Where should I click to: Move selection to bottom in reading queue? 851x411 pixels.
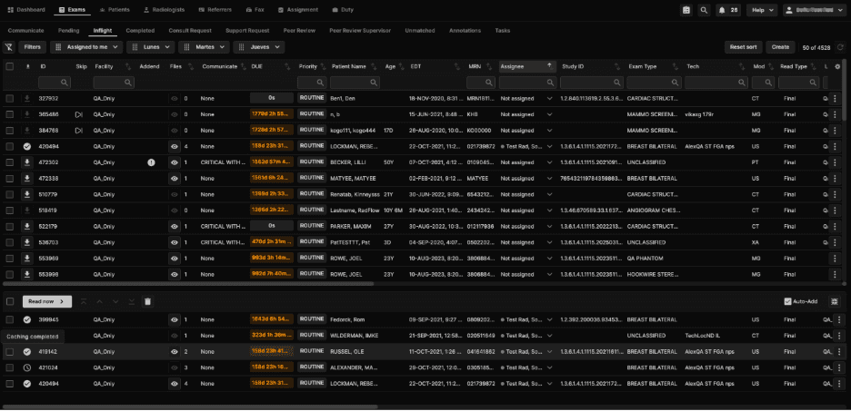pos(131,301)
